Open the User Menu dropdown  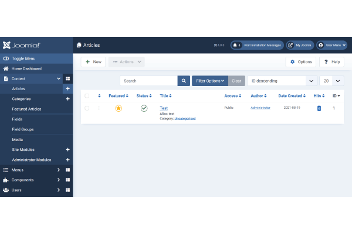coord(332,45)
